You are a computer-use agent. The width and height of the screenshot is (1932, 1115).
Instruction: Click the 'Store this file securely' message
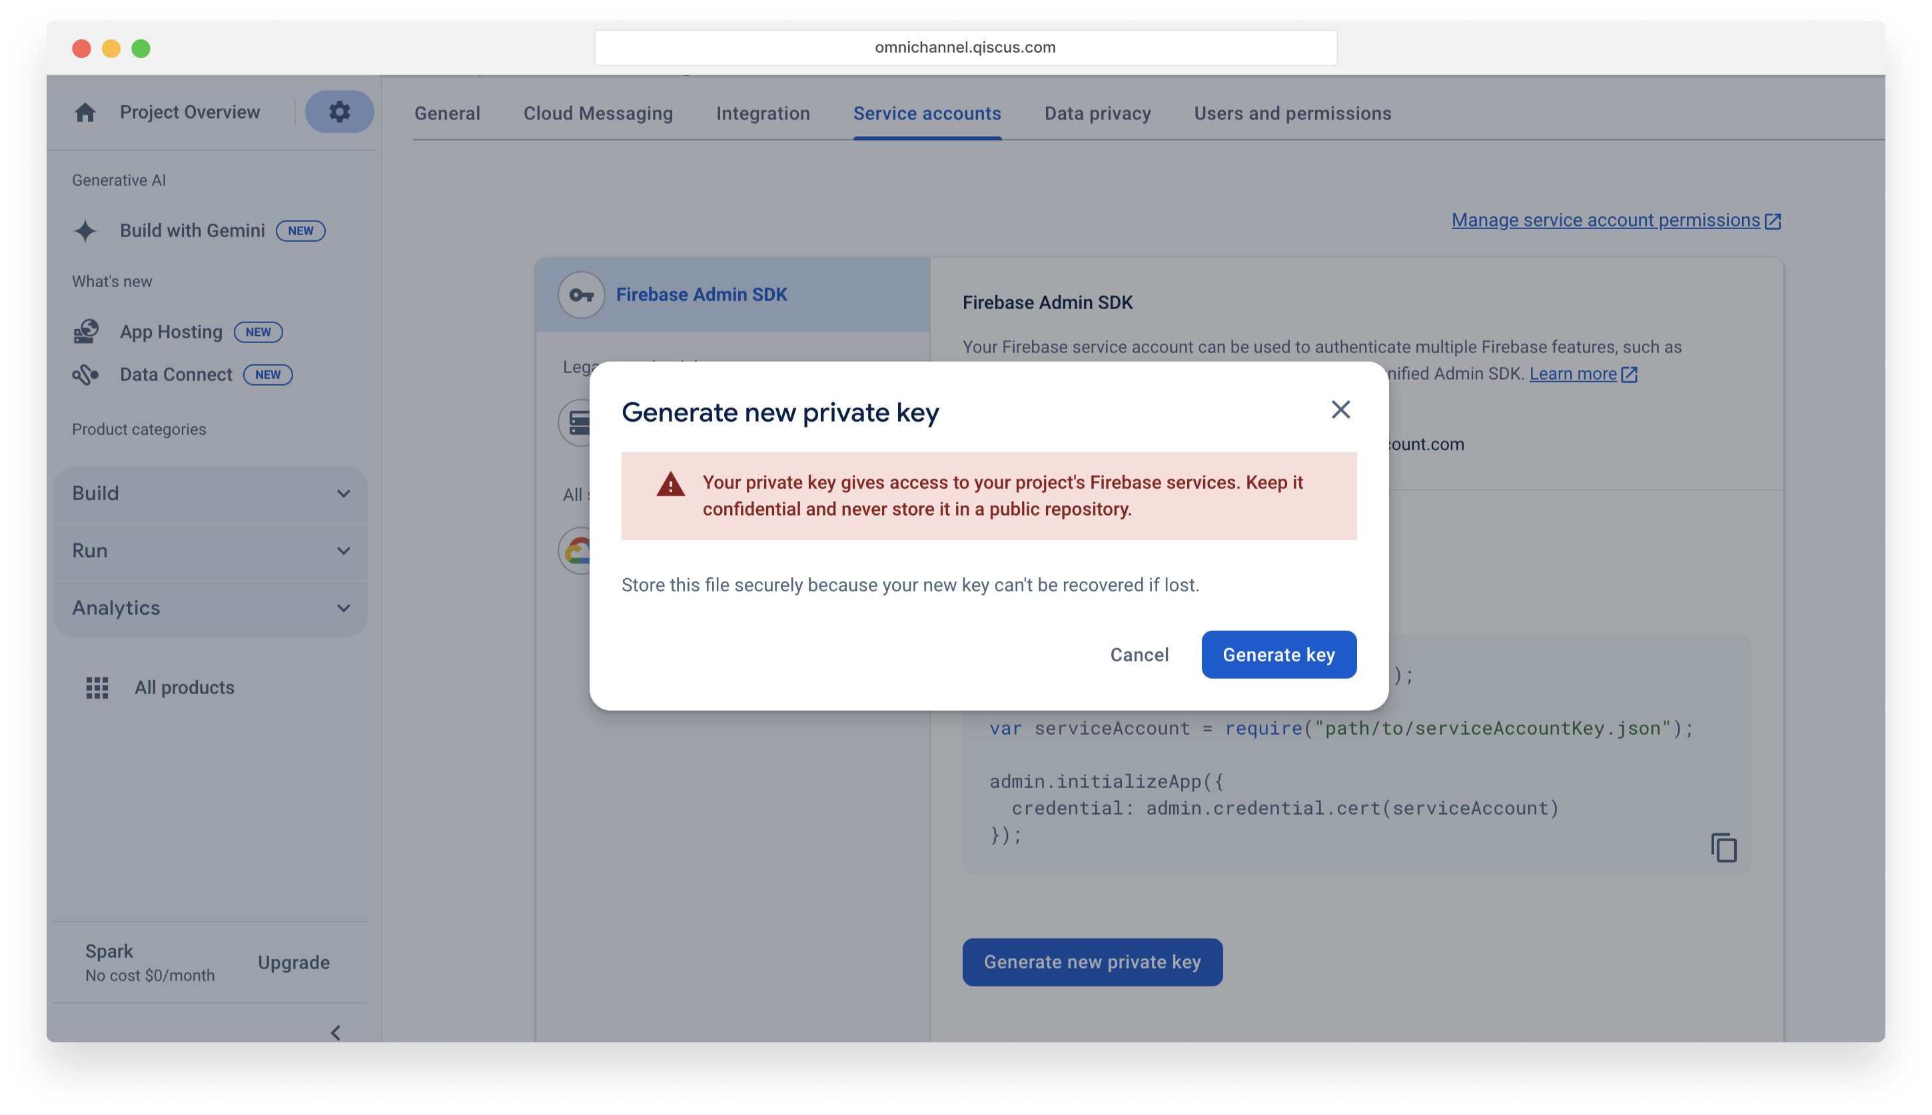(910, 585)
